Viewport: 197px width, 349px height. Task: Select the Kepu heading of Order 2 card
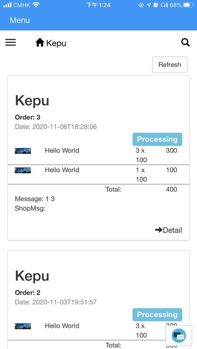(32, 276)
